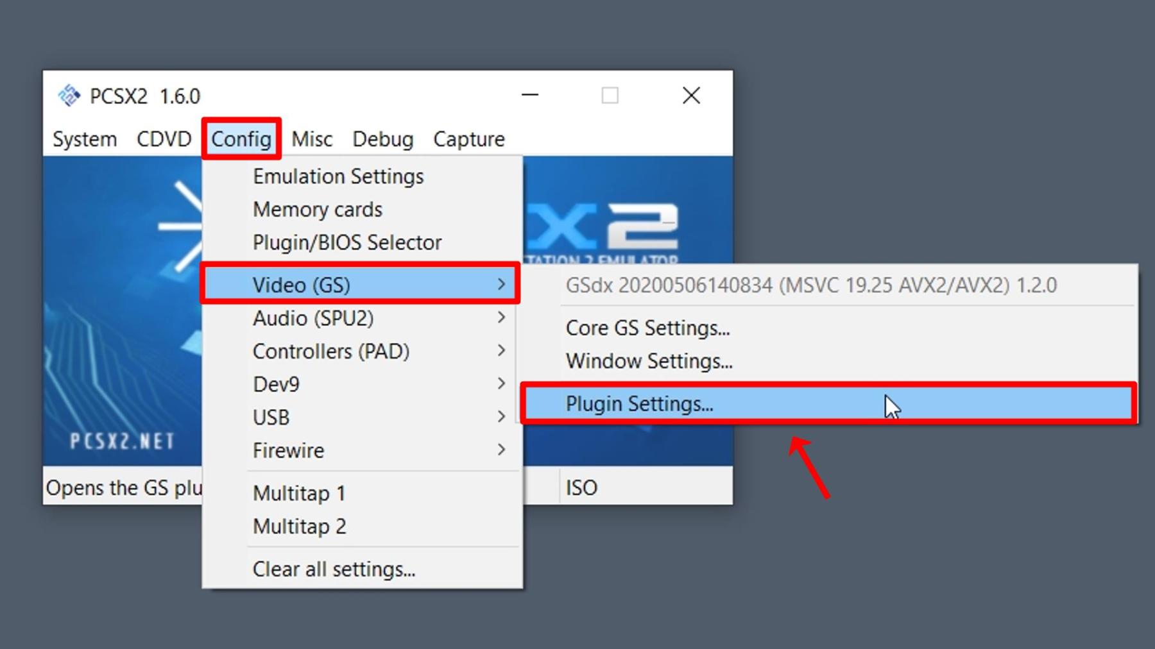Open the Capture menu
1155x649 pixels.
[x=468, y=139]
